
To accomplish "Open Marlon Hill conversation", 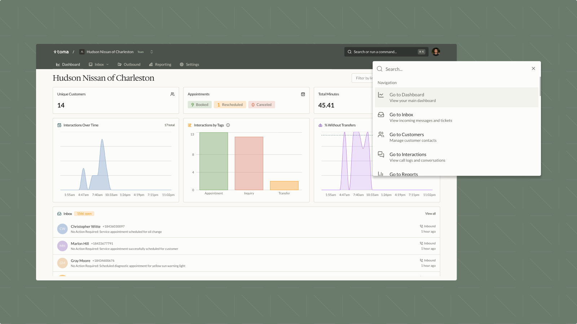I will (x=246, y=246).
